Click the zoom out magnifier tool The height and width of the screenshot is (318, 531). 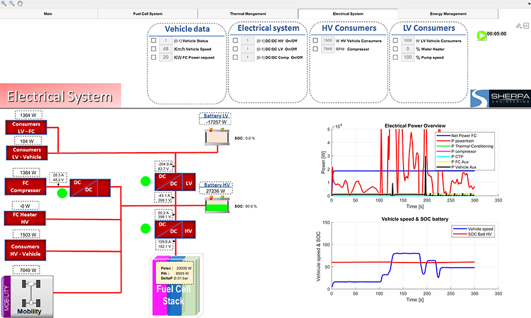coord(11,4)
